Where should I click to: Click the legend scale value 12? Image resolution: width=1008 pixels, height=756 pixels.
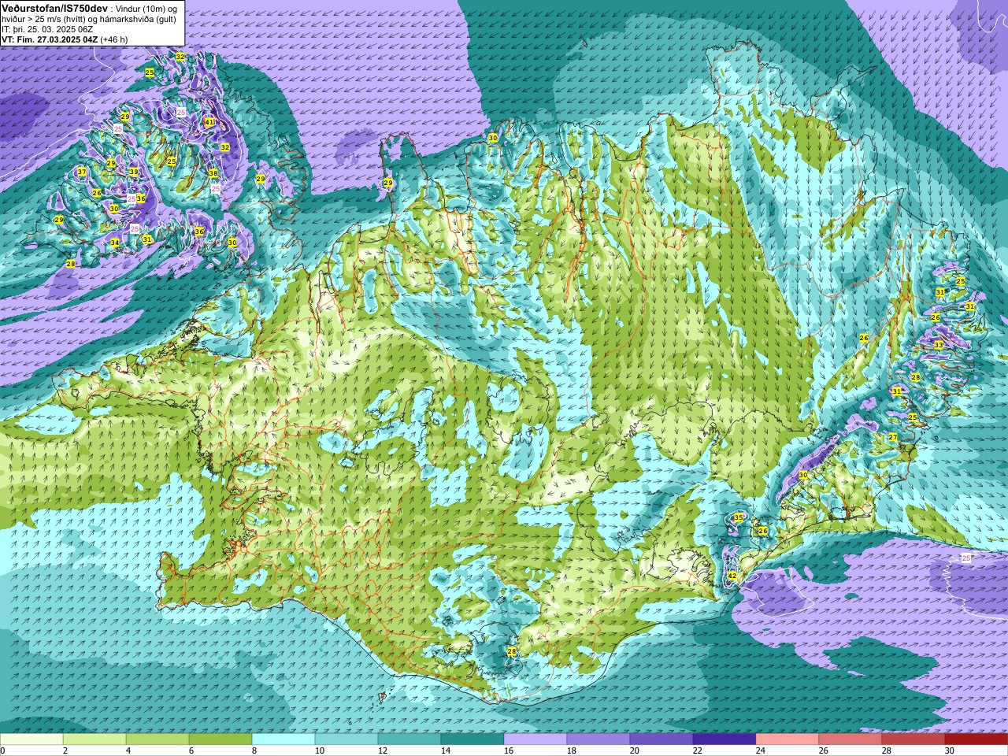coord(382,750)
